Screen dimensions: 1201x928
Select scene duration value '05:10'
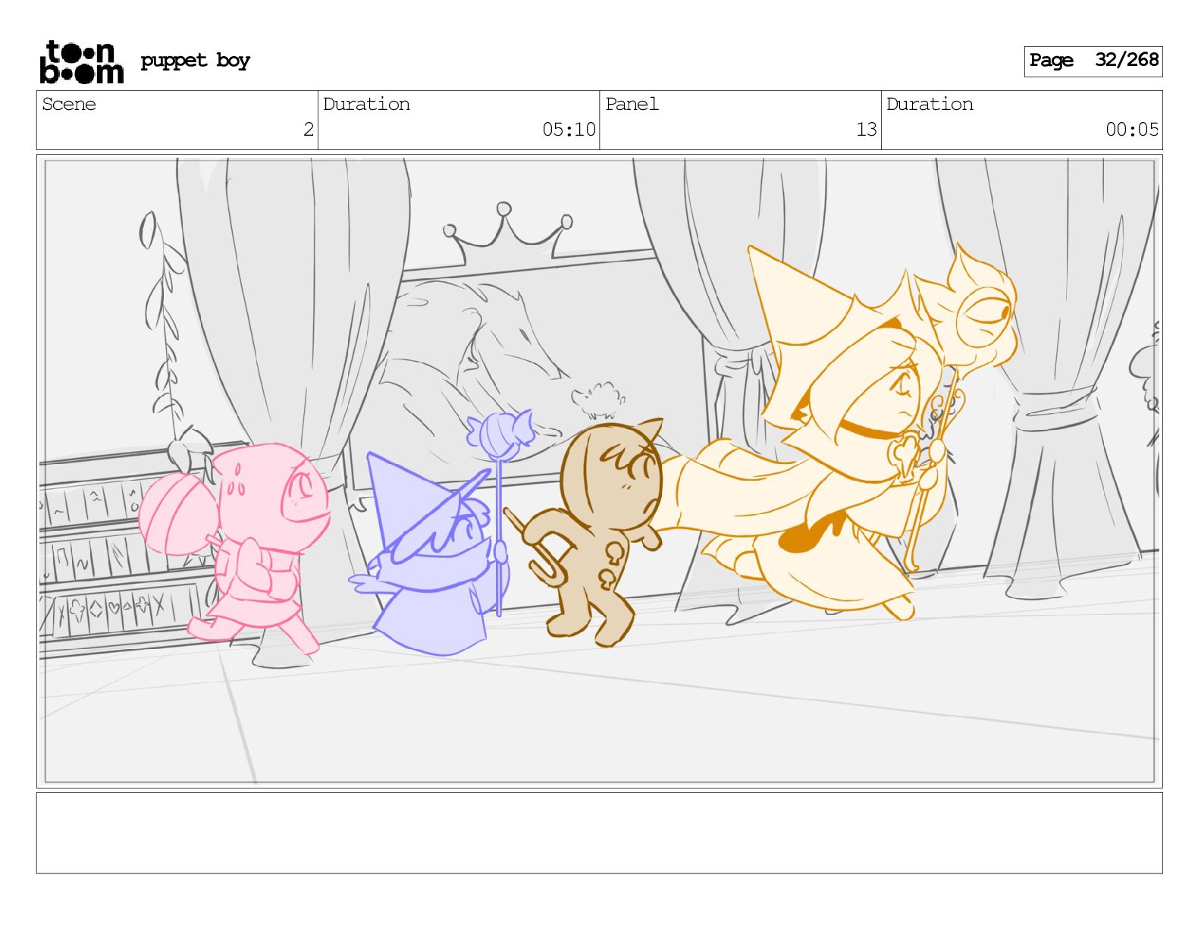(569, 130)
